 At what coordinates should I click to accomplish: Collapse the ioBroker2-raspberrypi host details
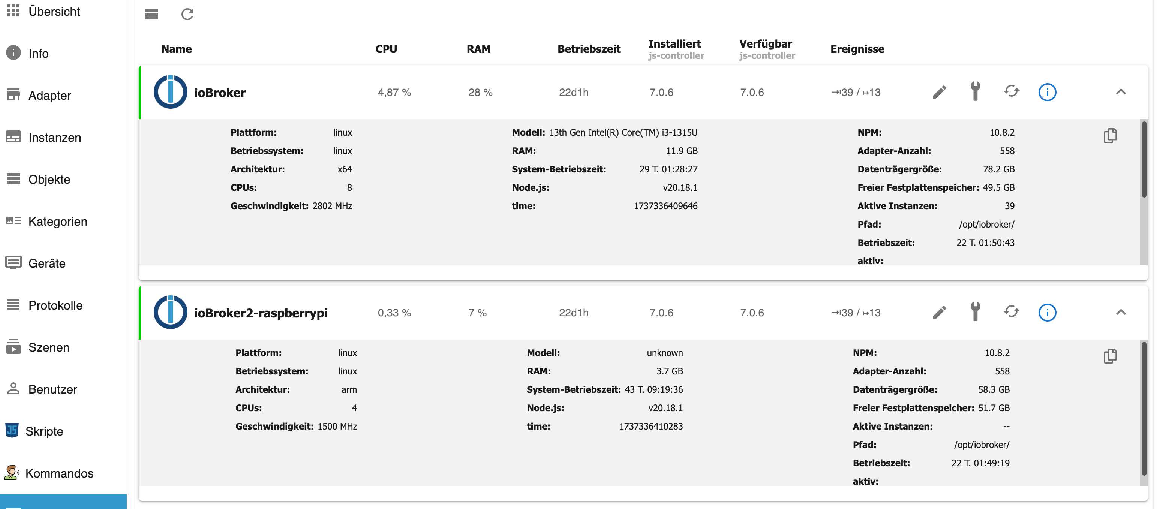click(x=1121, y=312)
